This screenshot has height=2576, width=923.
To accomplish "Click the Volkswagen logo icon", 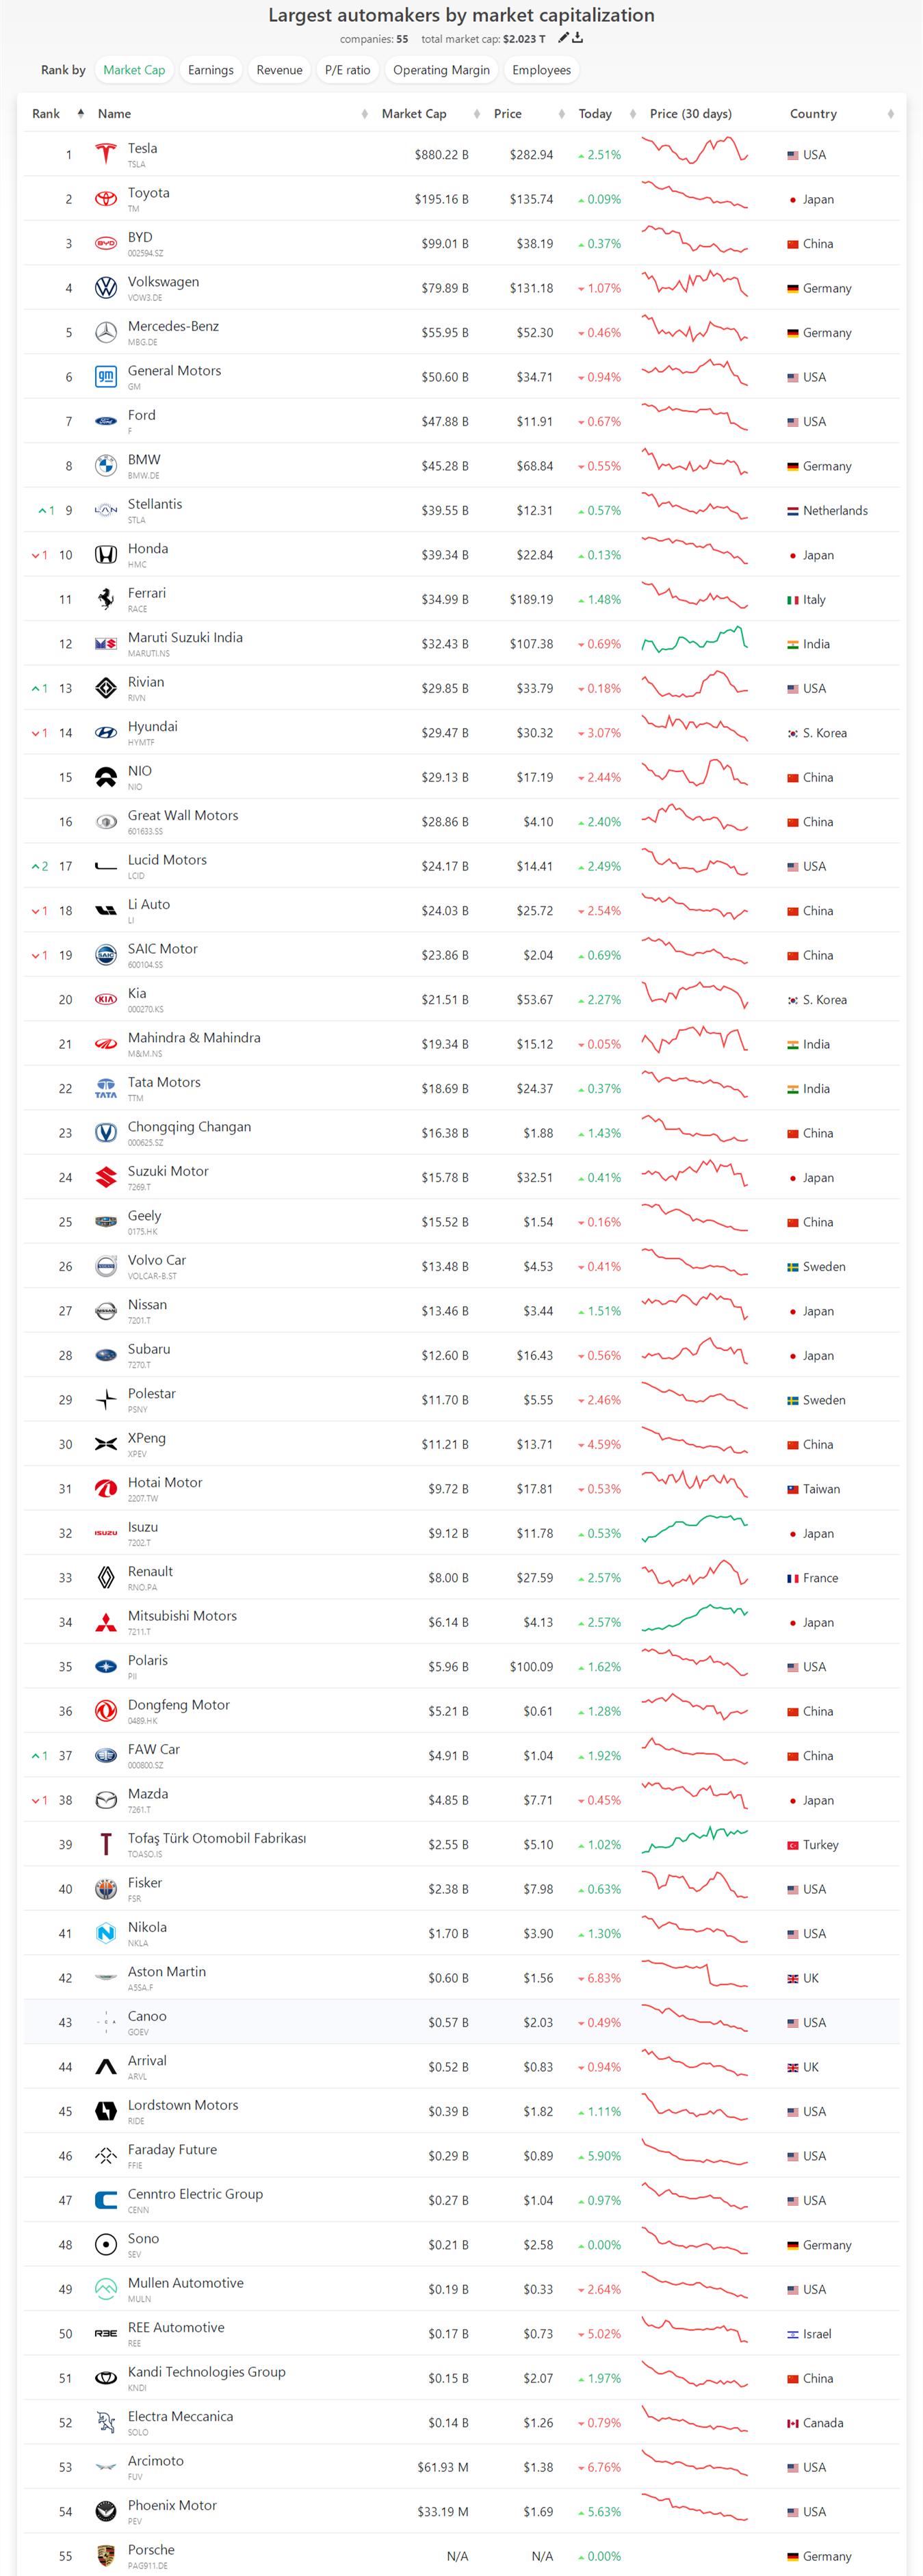I will point(105,288).
